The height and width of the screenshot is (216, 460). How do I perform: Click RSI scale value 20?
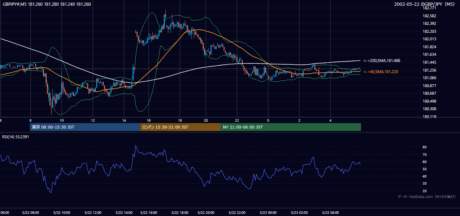(x=425, y=191)
